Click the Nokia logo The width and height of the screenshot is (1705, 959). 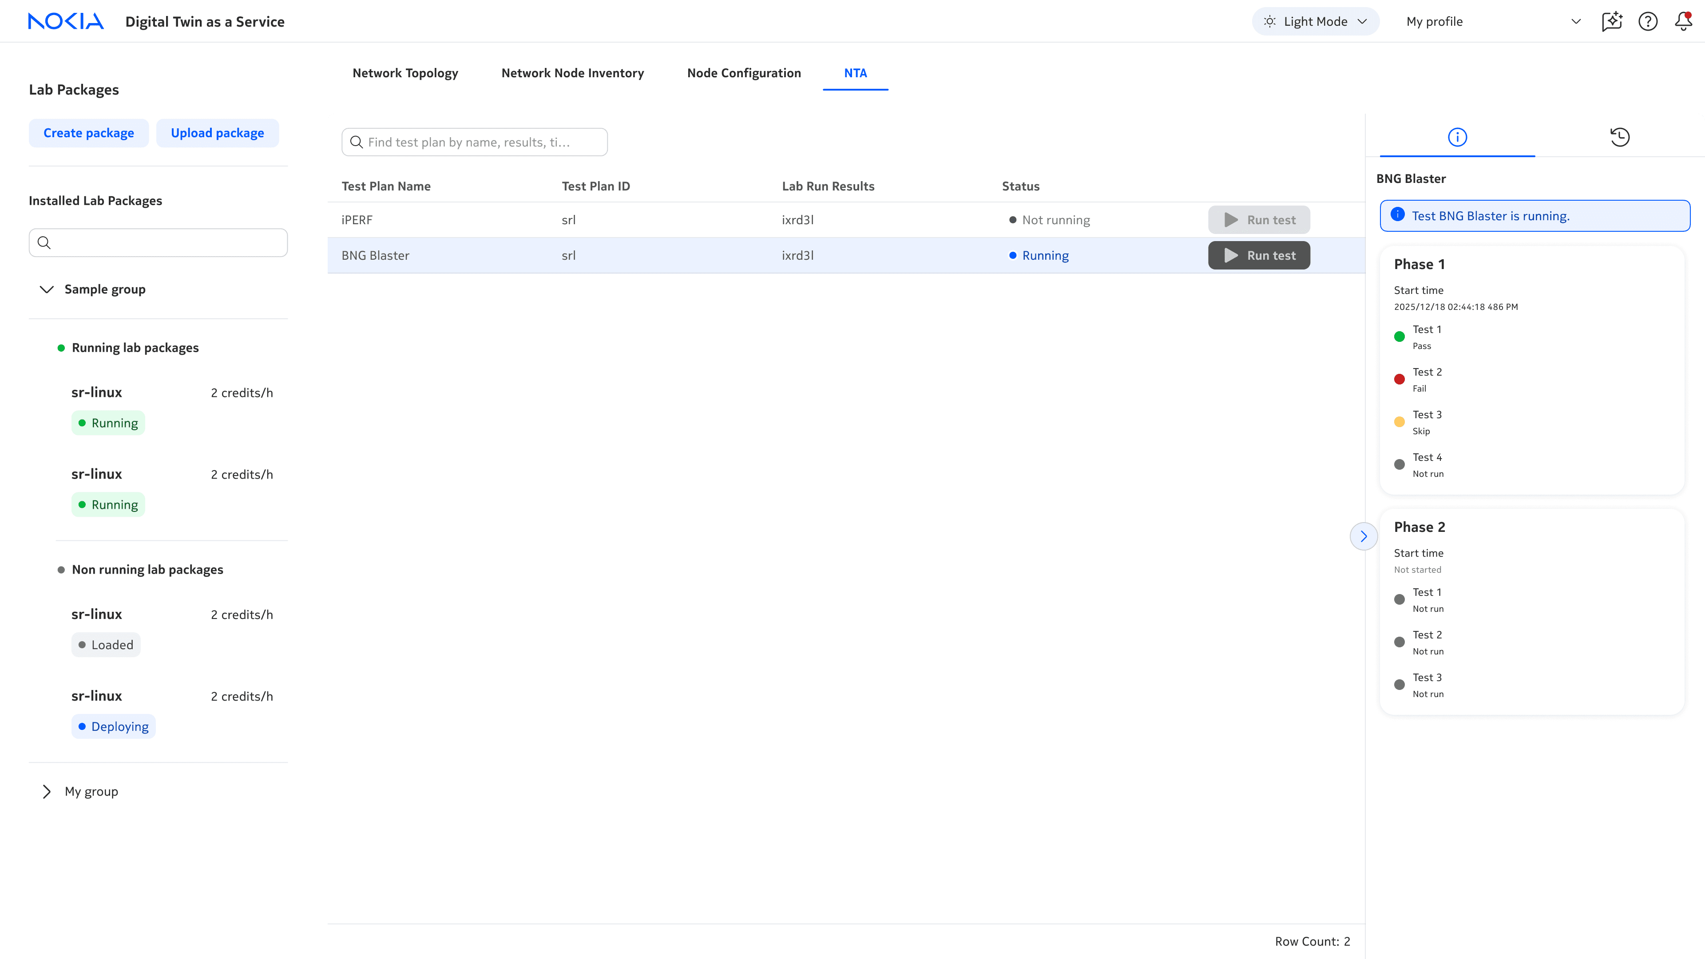point(66,21)
